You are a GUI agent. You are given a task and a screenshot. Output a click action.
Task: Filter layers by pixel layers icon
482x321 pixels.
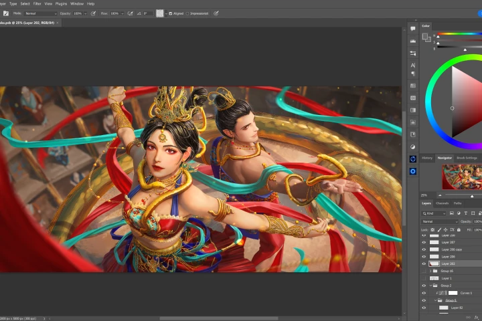click(x=452, y=213)
